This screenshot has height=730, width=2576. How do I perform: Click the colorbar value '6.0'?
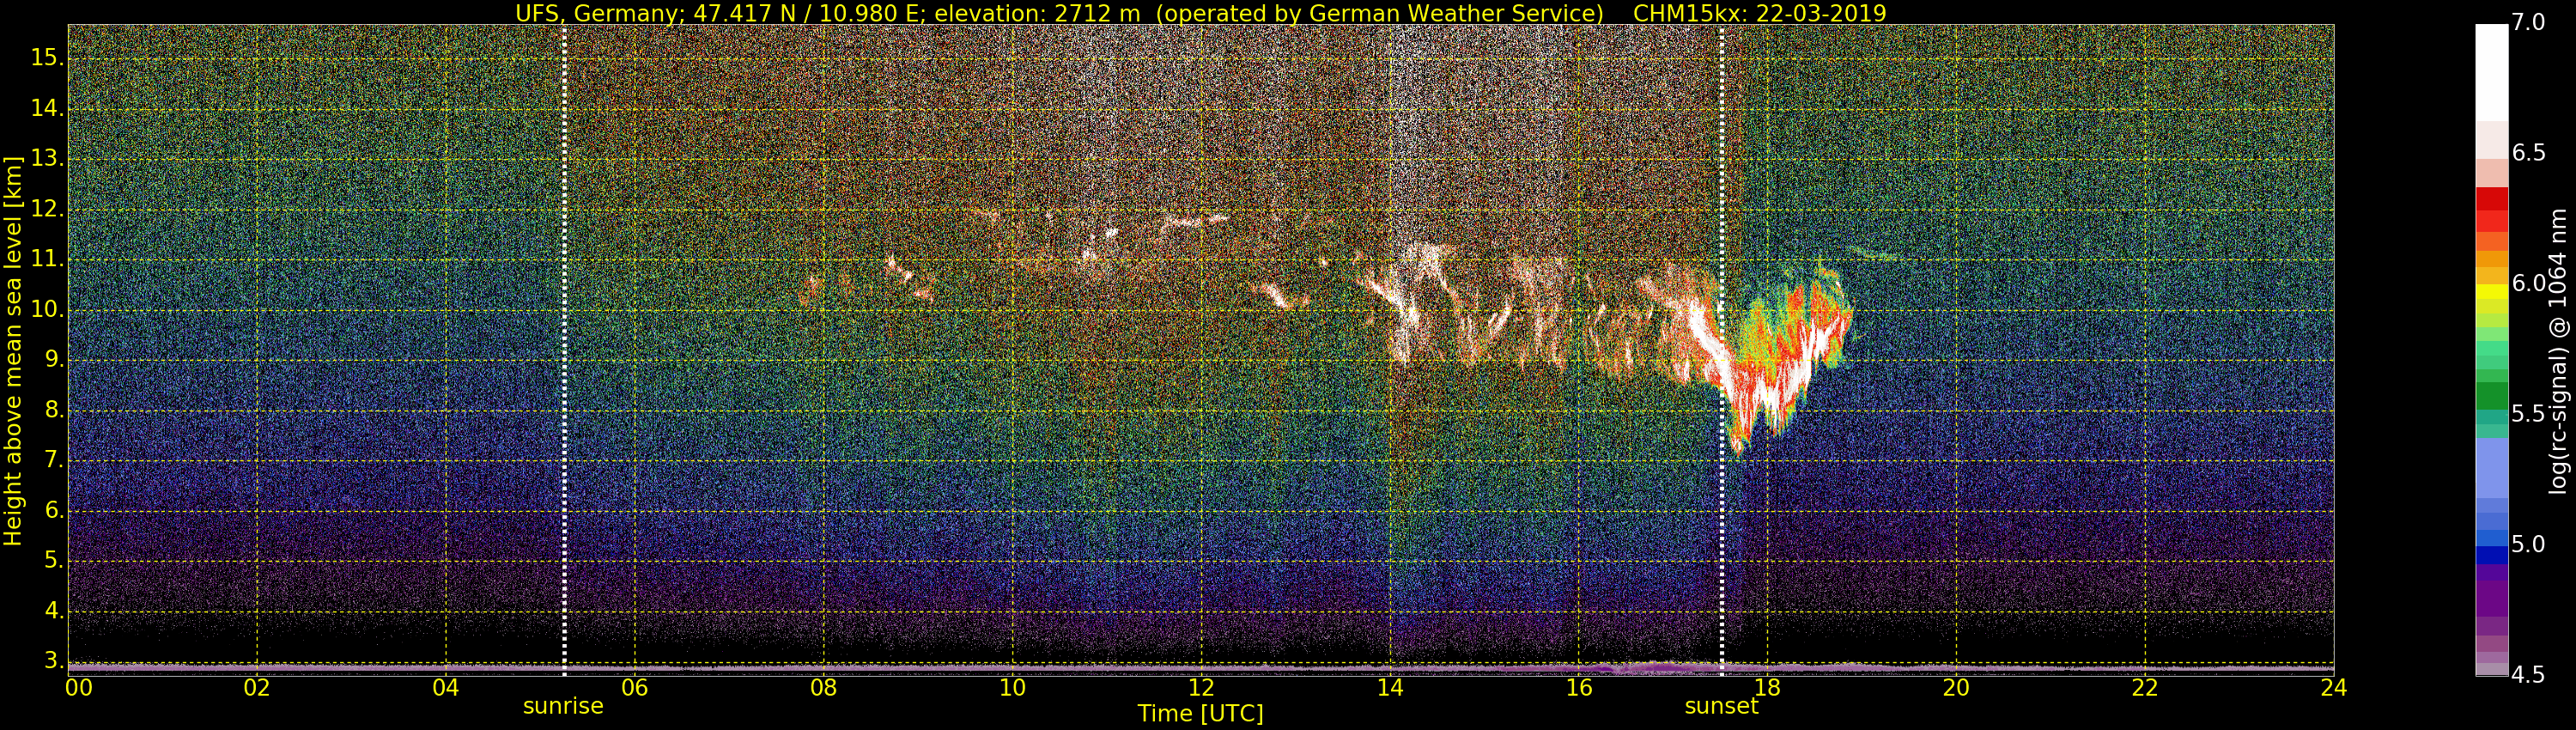click(x=2528, y=284)
